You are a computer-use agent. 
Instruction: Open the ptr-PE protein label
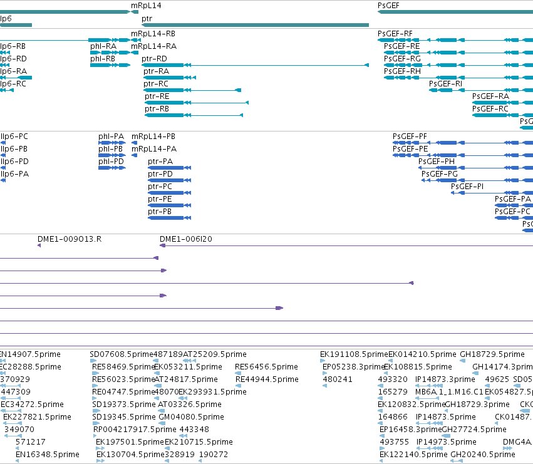(160, 200)
